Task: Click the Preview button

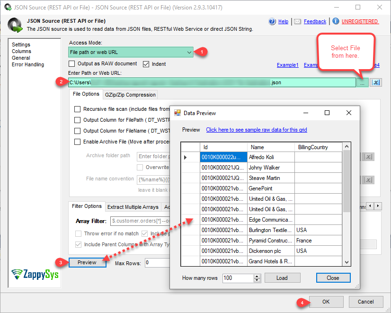Action: [87, 263]
